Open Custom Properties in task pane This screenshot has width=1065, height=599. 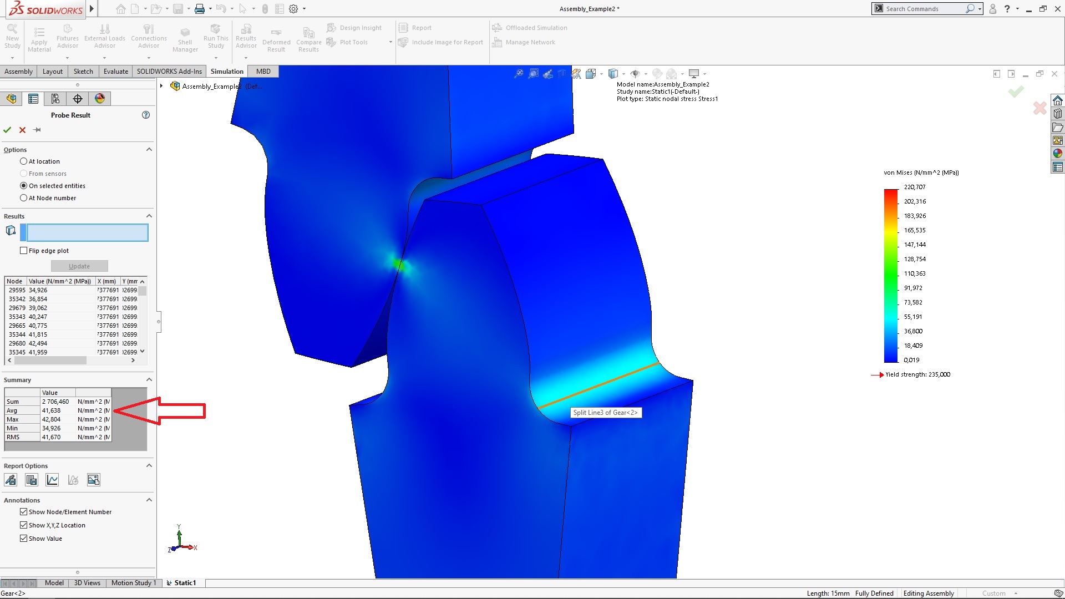1058,167
